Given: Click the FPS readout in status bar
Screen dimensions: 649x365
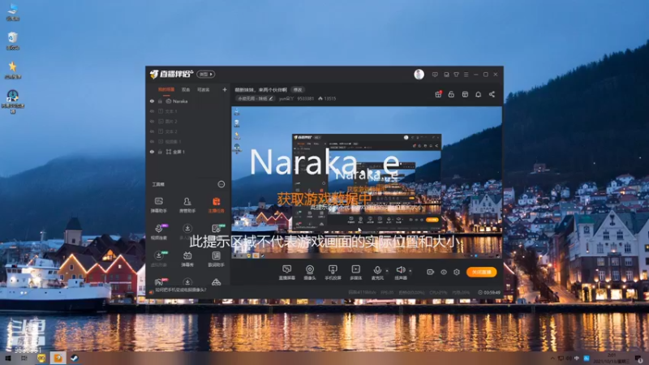Looking at the screenshot, I should tap(387, 293).
